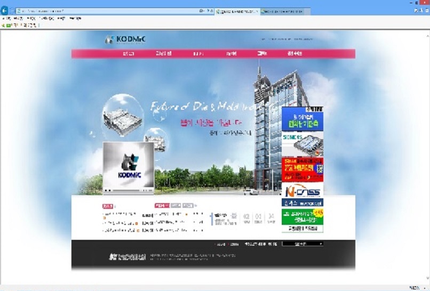This screenshot has width=430, height=291.
Task: Click the blue banner atop the sidebar
Action: (x=302, y=119)
